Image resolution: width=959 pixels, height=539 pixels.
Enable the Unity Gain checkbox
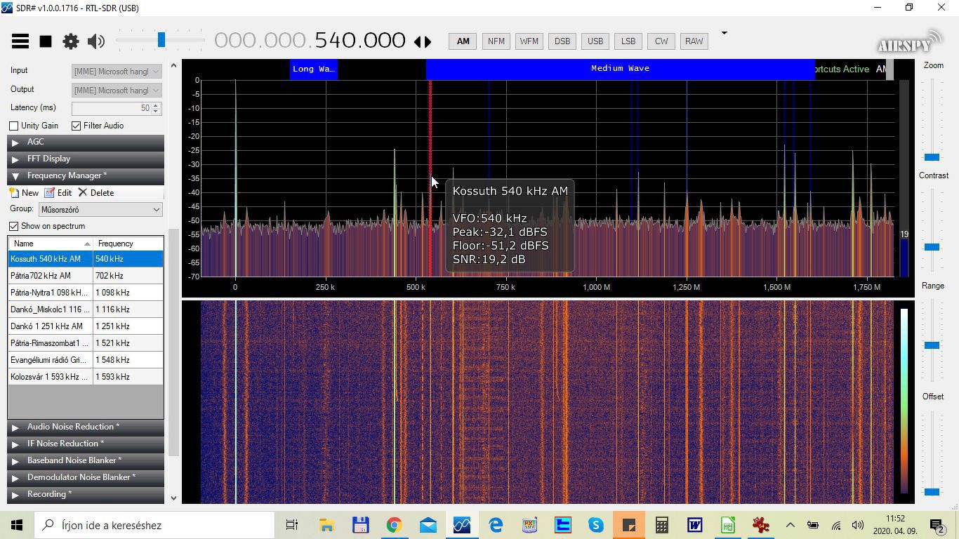14,126
